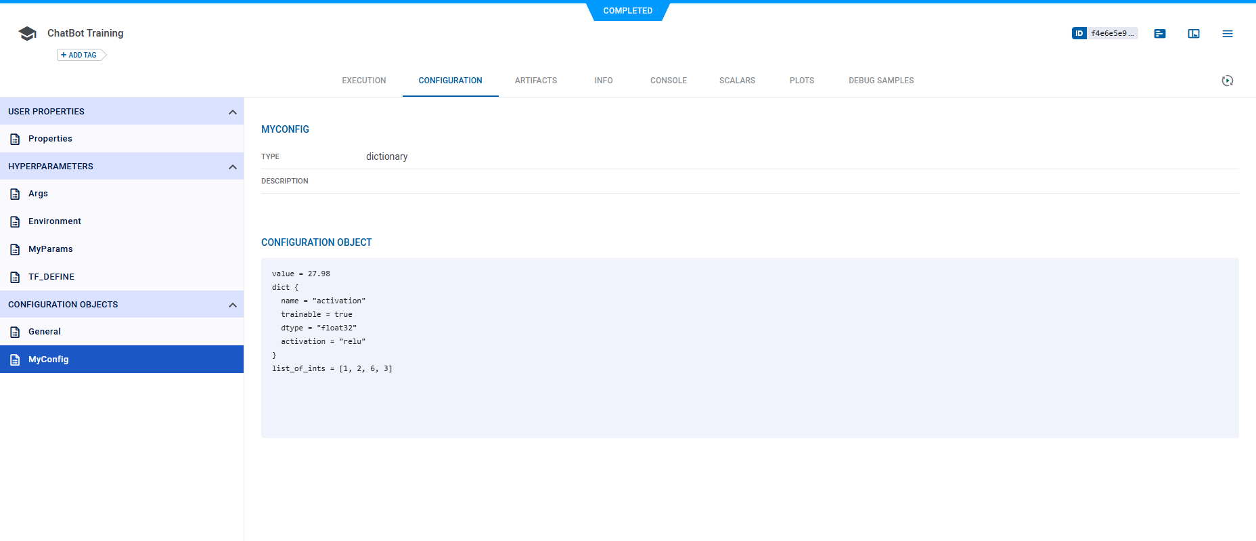Open the description panel icon

[1159, 34]
